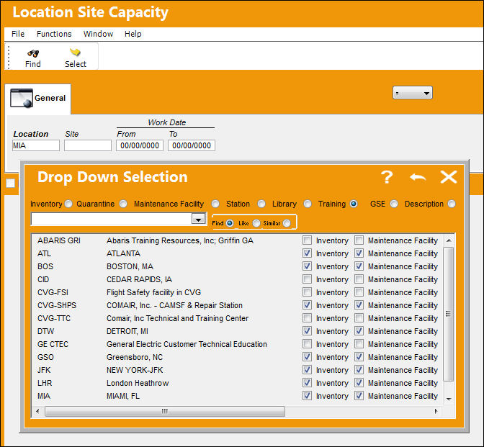Choose the Like search mode radio
The height and width of the screenshot is (447, 484).
[256, 223]
